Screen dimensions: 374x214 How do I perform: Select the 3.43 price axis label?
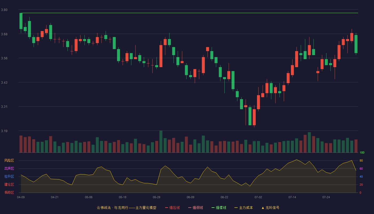pos(4,83)
